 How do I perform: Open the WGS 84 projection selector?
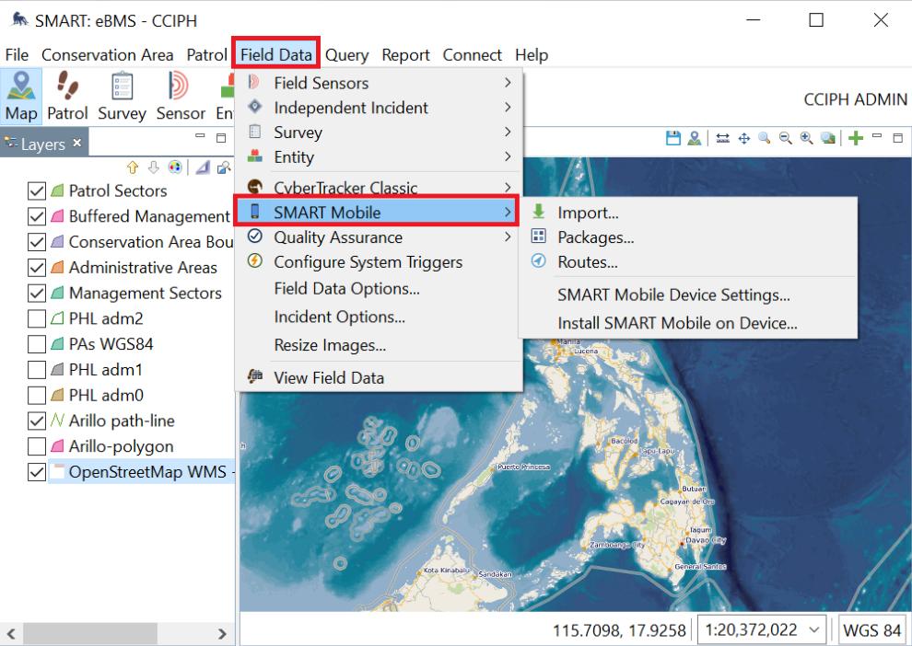(x=871, y=629)
